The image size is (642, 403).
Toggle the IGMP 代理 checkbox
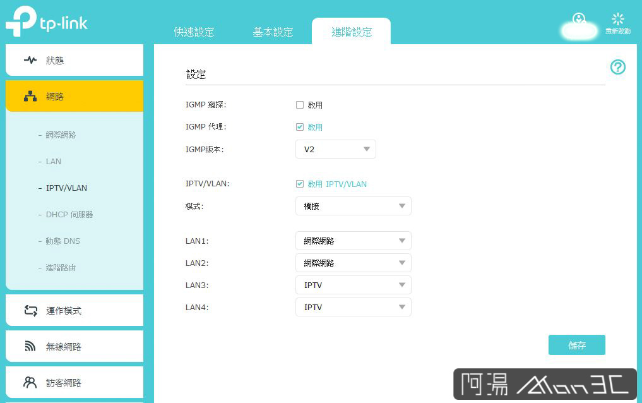(300, 127)
